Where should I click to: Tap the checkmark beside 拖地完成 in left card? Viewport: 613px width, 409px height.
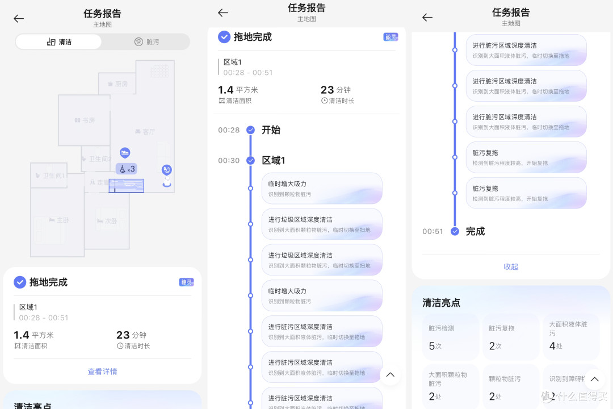click(x=20, y=282)
